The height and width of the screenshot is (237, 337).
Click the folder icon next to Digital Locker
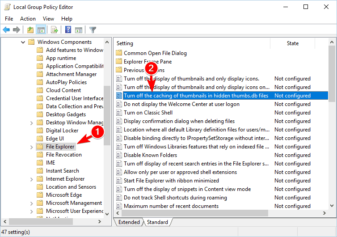[x=40, y=131]
